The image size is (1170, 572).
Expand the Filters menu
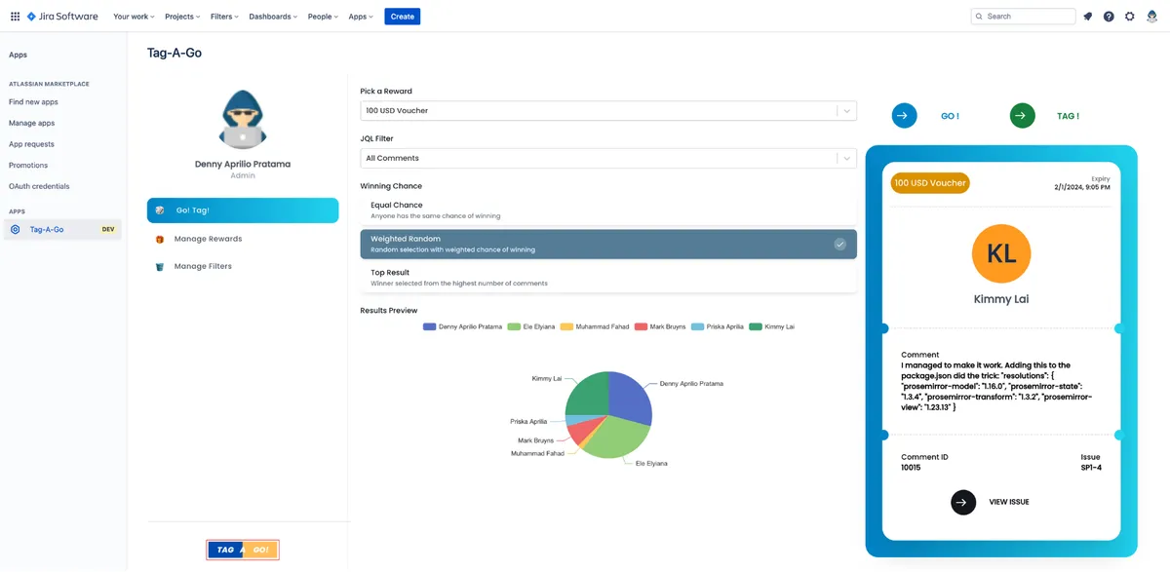tap(224, 17)
